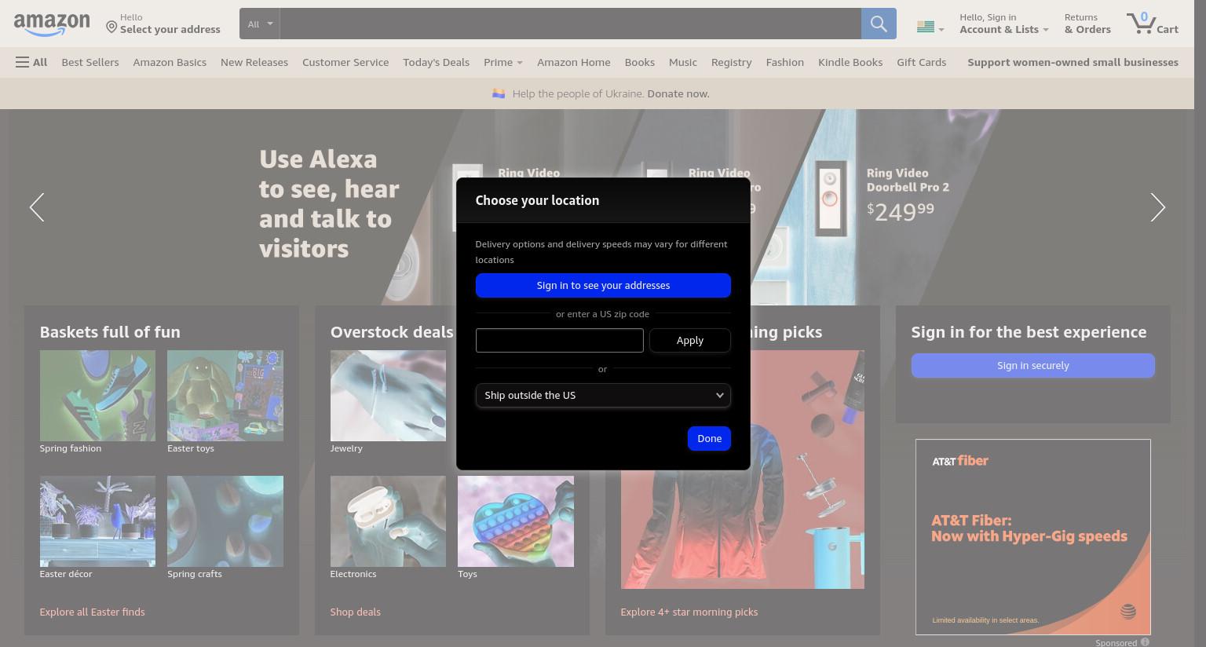Screen dimensions: 1206x647
Task: Open the flag language selector
Action: (x=930, y=27)
